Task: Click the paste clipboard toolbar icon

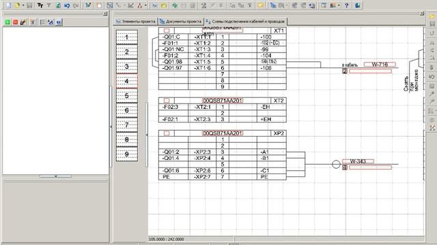Action: pos(99,5)
